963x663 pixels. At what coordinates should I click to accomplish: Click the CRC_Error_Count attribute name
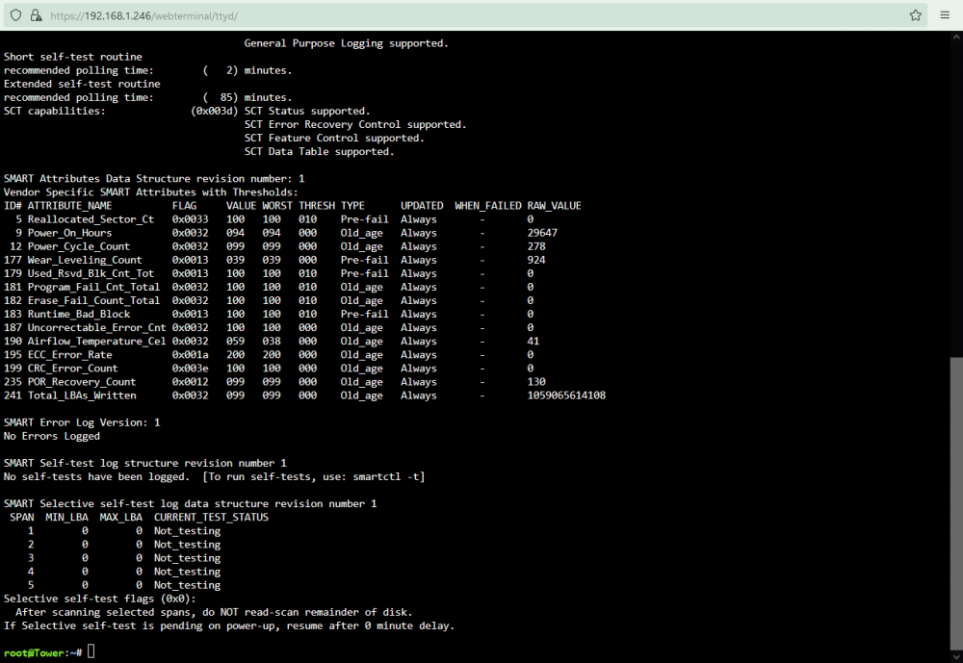click(72, 369)
